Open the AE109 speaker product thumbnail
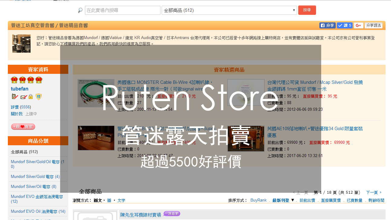 click(246, 139)
